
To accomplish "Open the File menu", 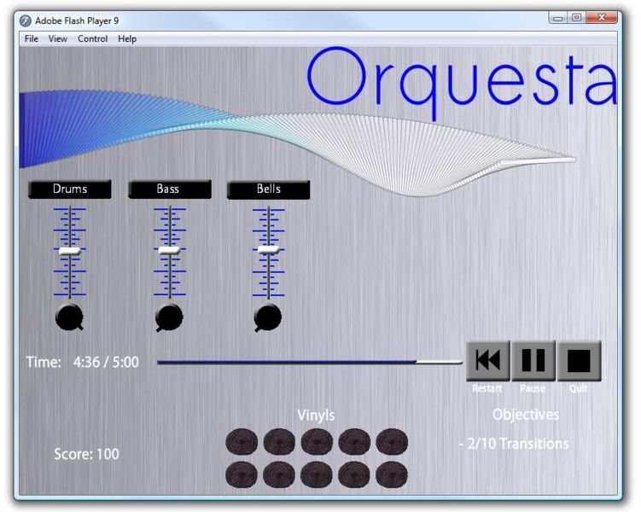I will 32,38.
